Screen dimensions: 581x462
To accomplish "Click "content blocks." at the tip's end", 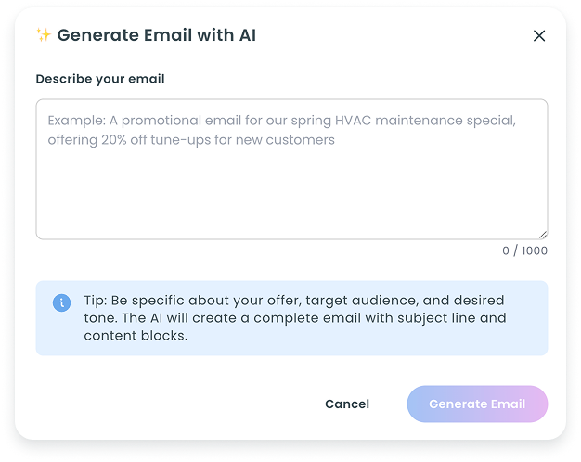I will click(x=136, y=336).
